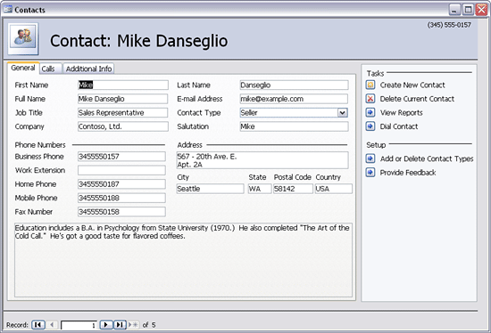Click the Company field with Contoso, Ltd.
This screenshot has height=333, width=491.
pos(123,126)
